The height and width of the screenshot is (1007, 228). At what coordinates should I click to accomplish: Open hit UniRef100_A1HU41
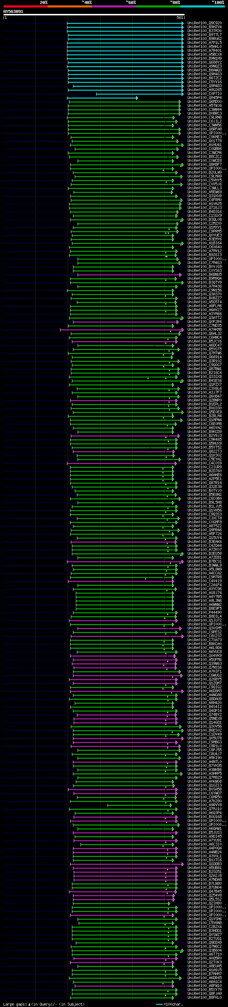coord(204,145)
